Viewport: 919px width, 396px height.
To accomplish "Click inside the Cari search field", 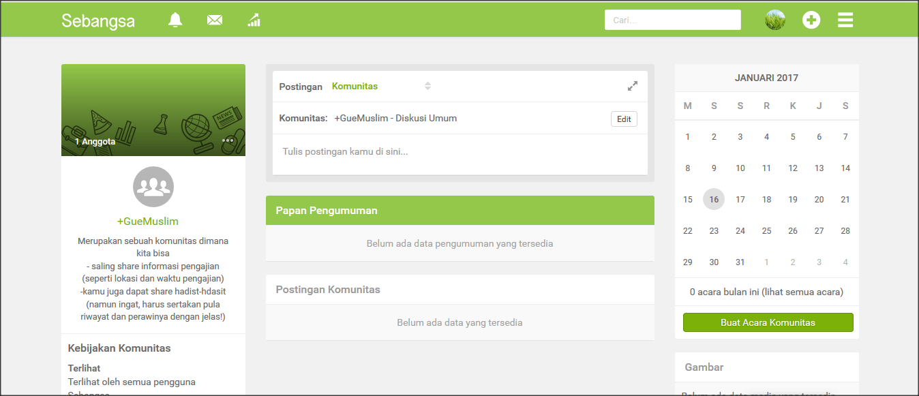I will (672, 20).
